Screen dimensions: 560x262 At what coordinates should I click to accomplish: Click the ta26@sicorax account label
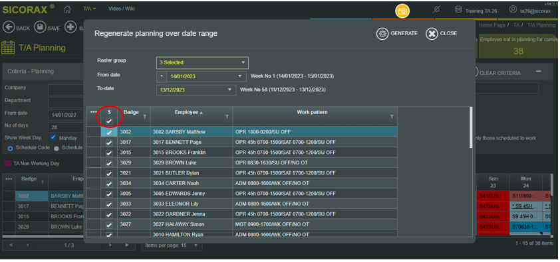click(x=535, y=11)
